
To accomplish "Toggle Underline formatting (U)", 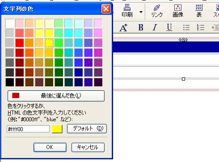I will click(x=169, y=27).
